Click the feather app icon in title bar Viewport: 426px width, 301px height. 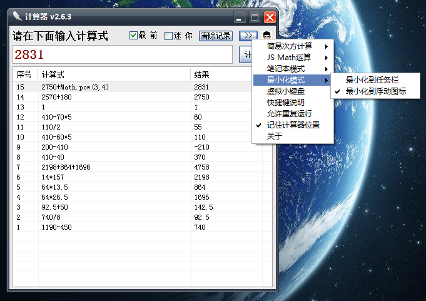(x=17, y=16)
